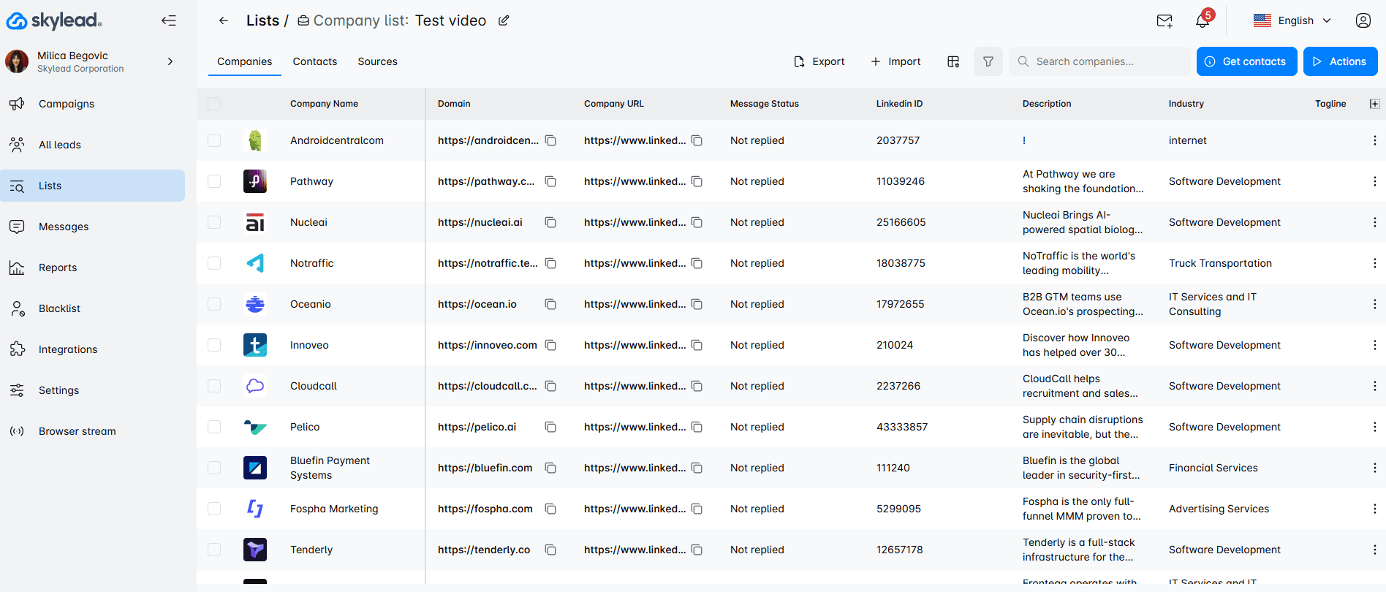Open row menu for Androidcentralcom
The image size is (1386, 592).
click(x=1374, y=140)
